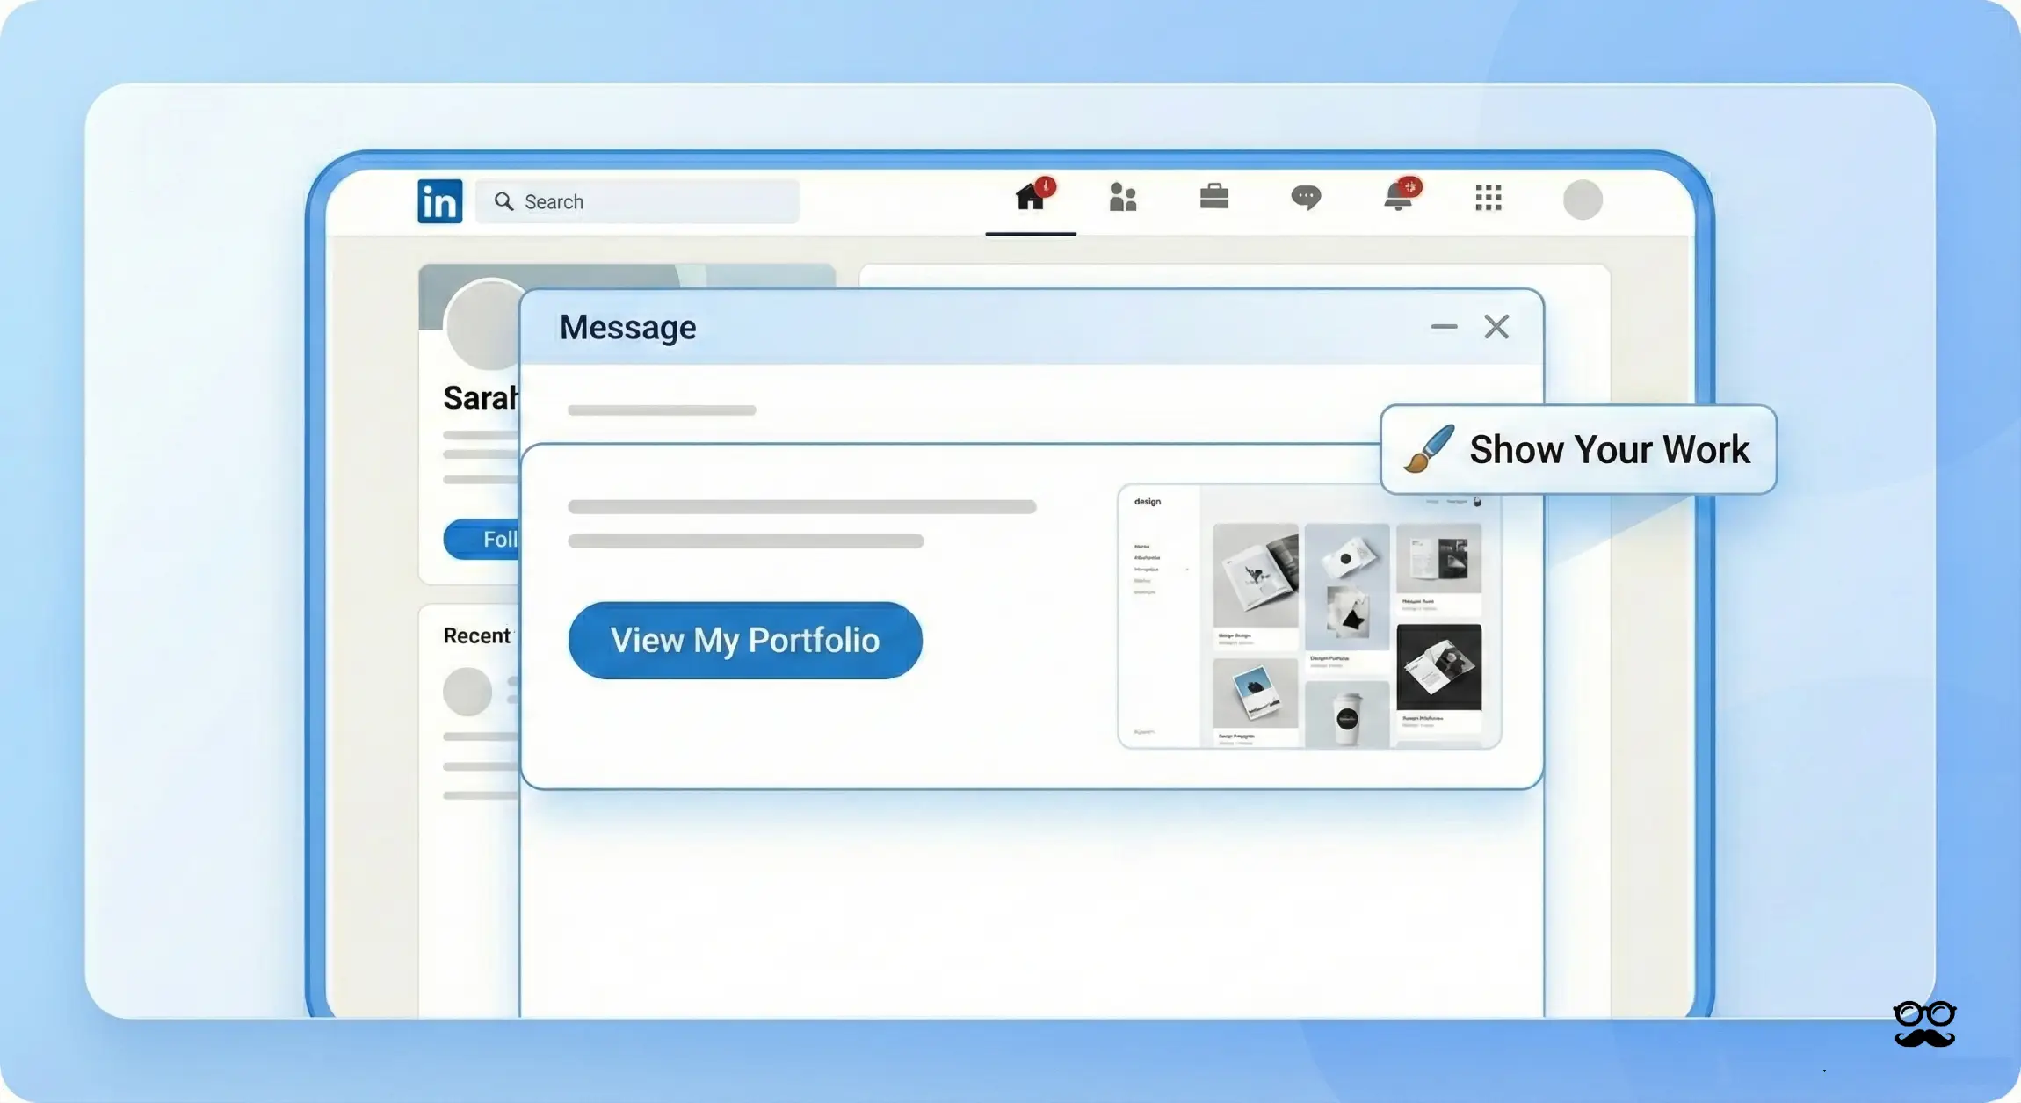Click the glasses and mustache logo
The width and height of the screenshot is (2021, 1103).
[x=1924, y=1024]
